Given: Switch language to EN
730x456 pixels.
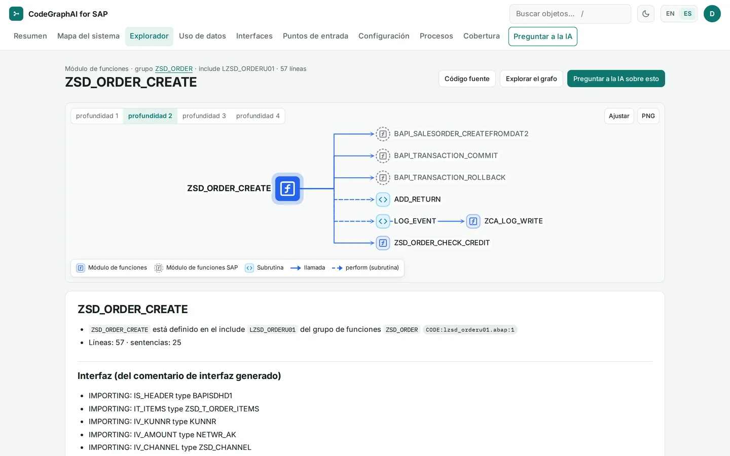Looking at the screenshot, I should pyautogui.click(x=670, y=14).
